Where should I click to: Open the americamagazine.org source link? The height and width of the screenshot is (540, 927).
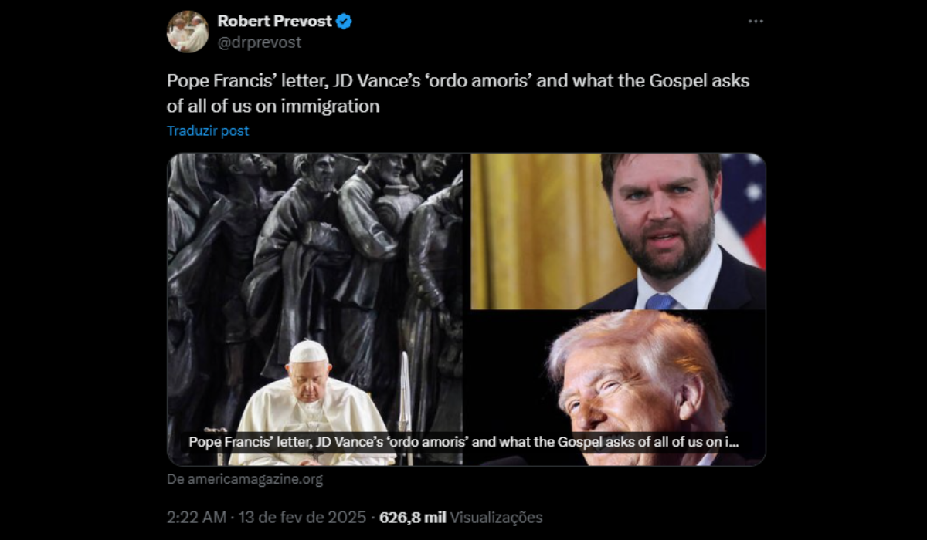point(245,479)
